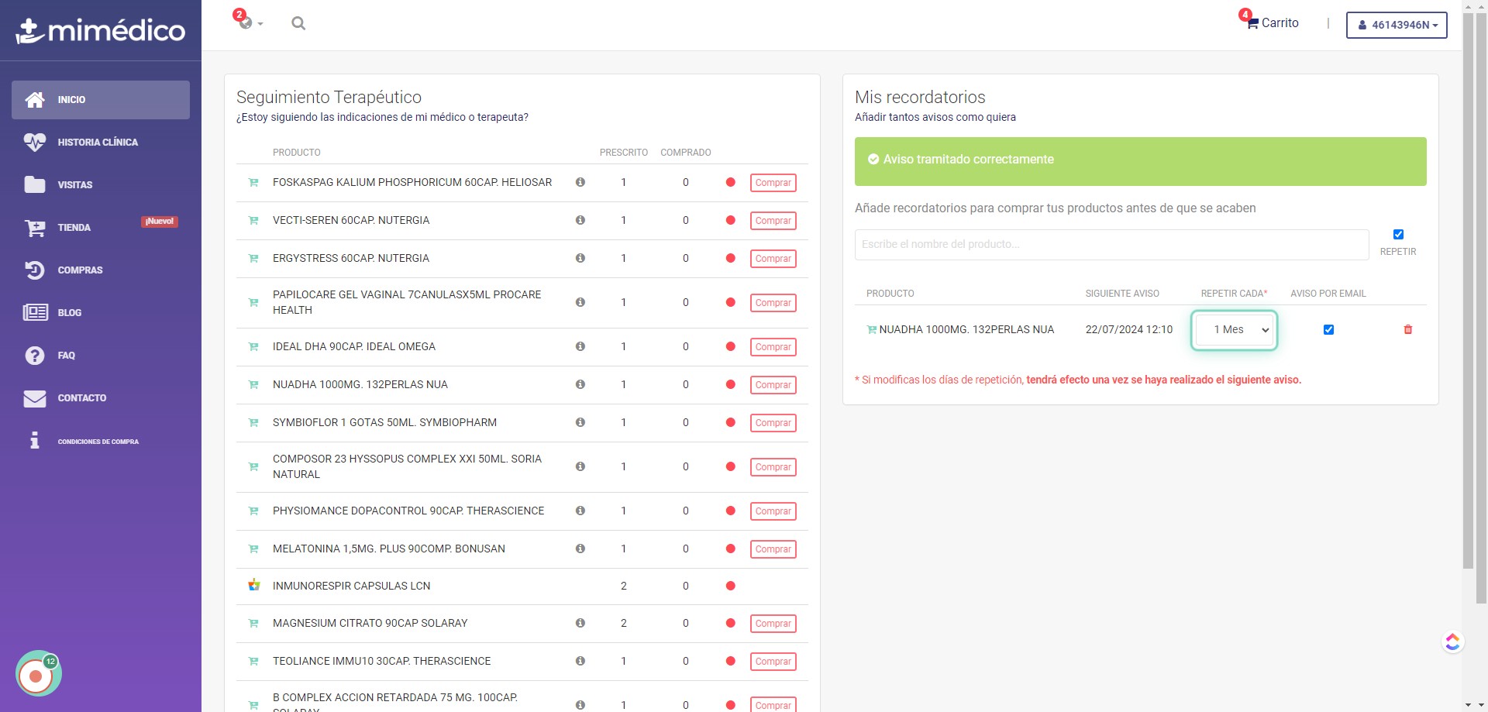Viewport: 1488px width, 712px height.
Task: Click Comprar for MELATONINA 1,5MG
Action: pyautogui.click(x=773, y=549)
